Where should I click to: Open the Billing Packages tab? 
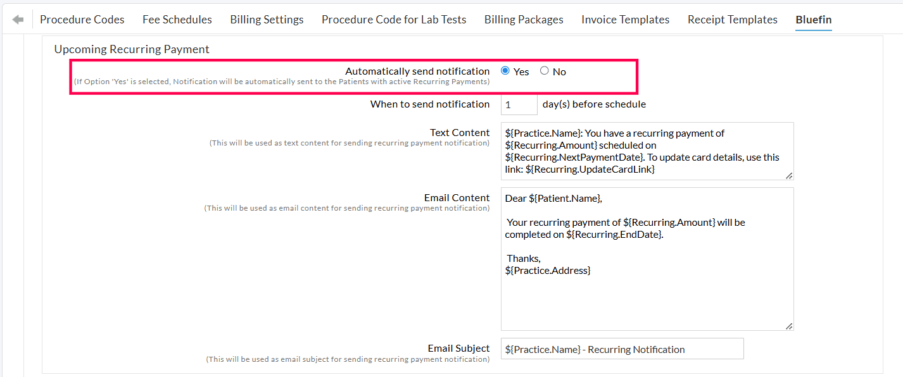523,19
